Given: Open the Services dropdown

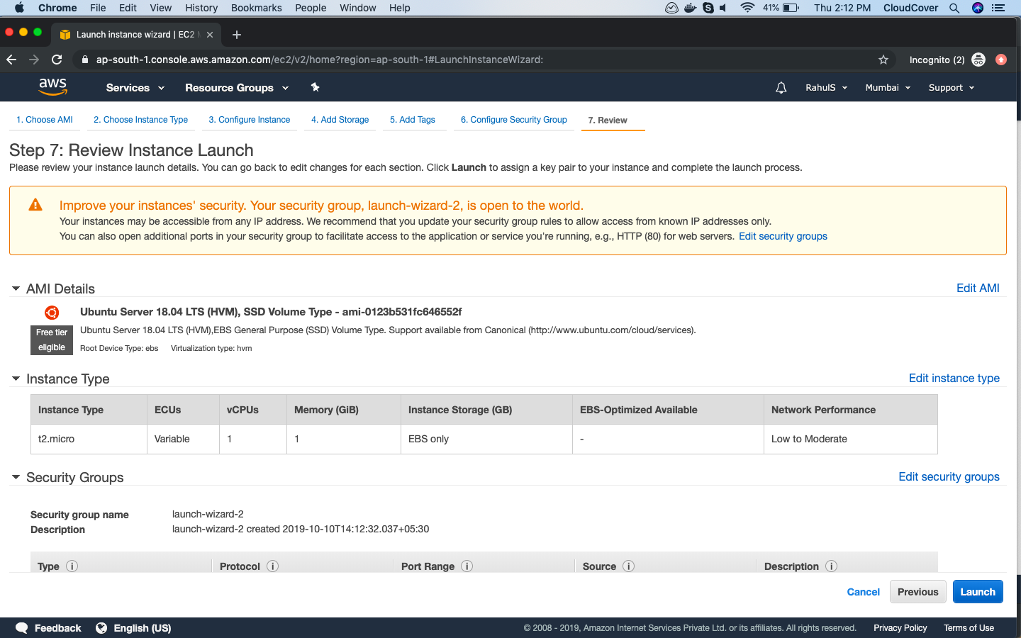Looking at the screenshot, I should coord(134,87).
